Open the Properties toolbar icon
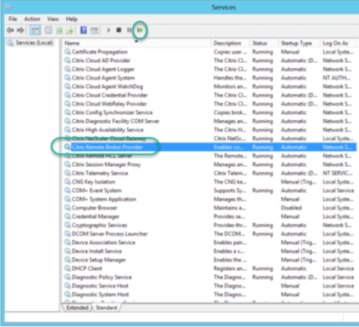 click(x=49, y=30)
